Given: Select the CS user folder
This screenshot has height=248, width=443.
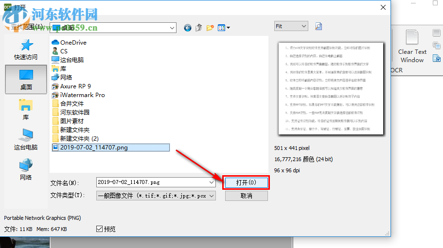Looking at the screenshot, I should (x=60, y=51).
